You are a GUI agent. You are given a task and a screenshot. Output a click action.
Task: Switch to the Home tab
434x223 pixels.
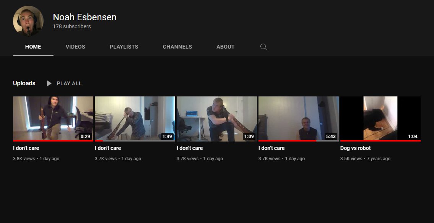33,47
